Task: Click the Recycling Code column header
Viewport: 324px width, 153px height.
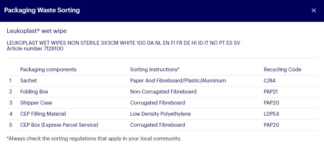Action: [x=283, y=70]
